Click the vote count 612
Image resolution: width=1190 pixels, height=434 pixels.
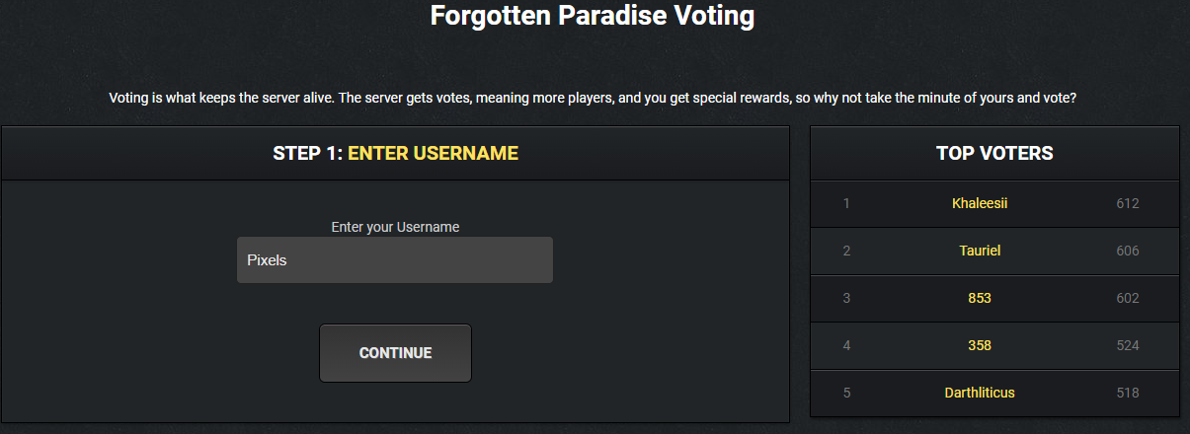[x=1128, y=203]
